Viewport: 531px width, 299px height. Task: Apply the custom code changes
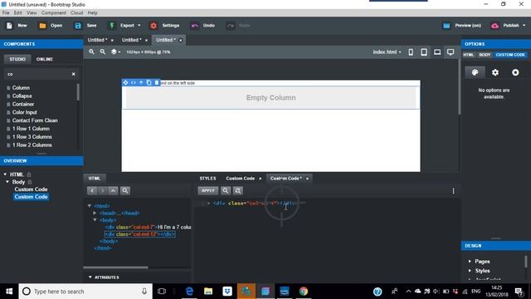click(208, 190)
